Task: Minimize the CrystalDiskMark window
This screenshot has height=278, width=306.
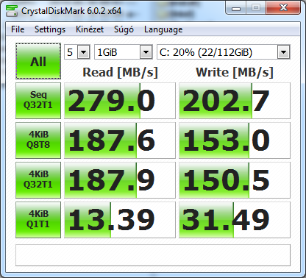Action: point(236,9)
